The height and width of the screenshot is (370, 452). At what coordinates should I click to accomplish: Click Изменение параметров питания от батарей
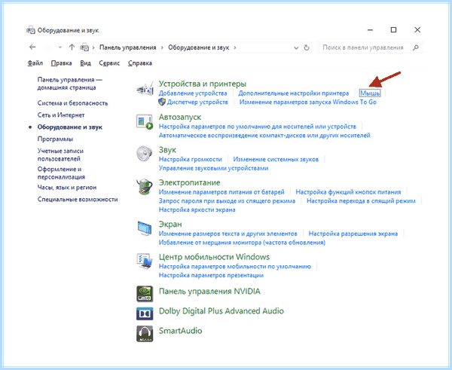(x=221, y=192)
